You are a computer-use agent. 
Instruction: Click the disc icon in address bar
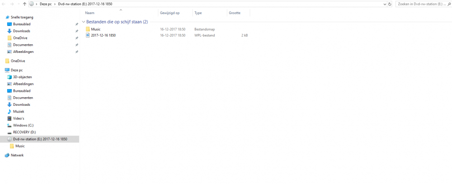coord(32,5)
